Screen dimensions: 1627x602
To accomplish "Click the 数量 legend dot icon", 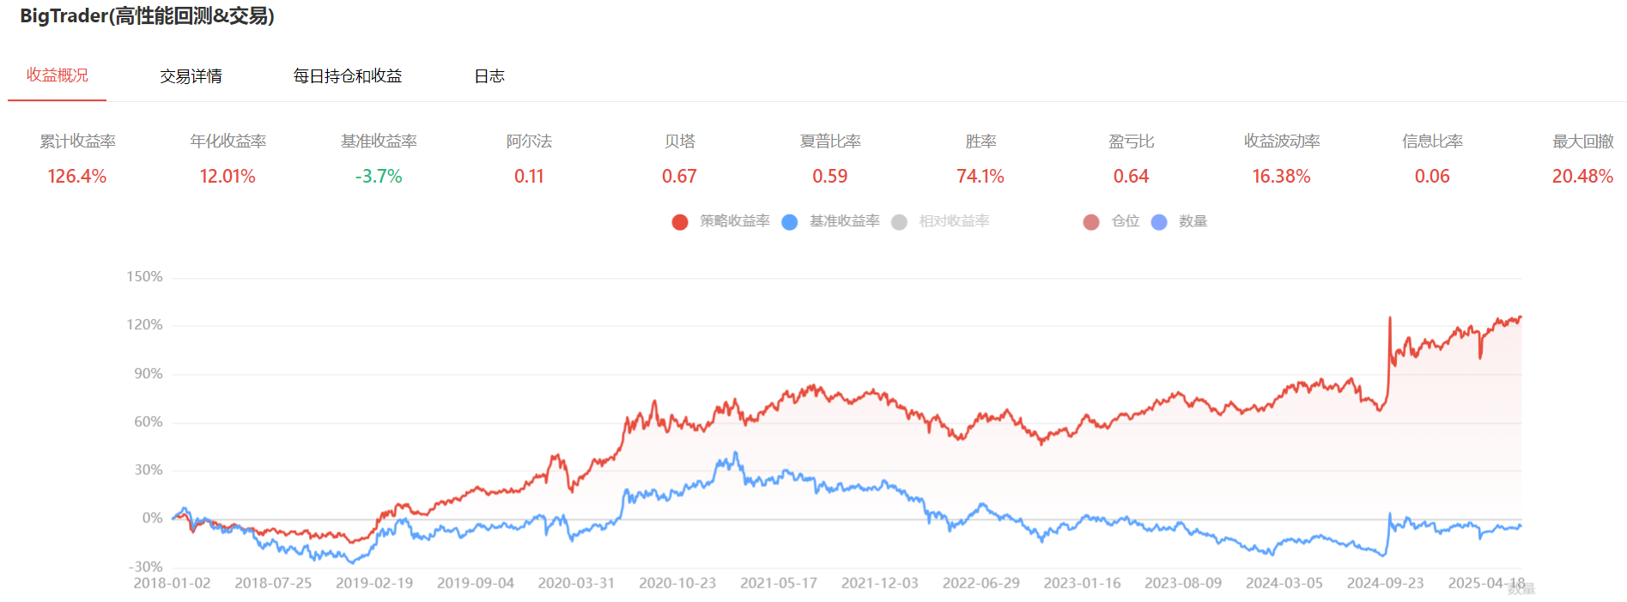I will pyautogui.click(x=1159, y=222).
